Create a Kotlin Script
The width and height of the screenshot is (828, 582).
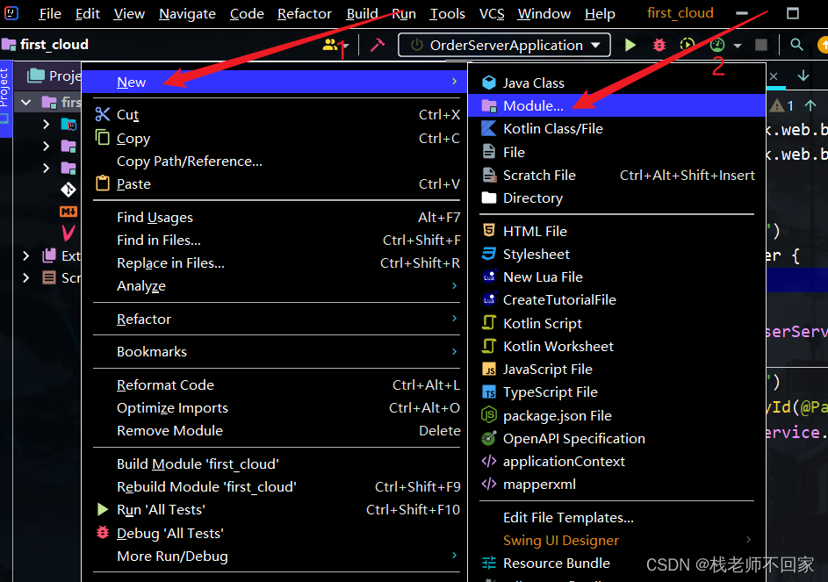pos(616,323)
